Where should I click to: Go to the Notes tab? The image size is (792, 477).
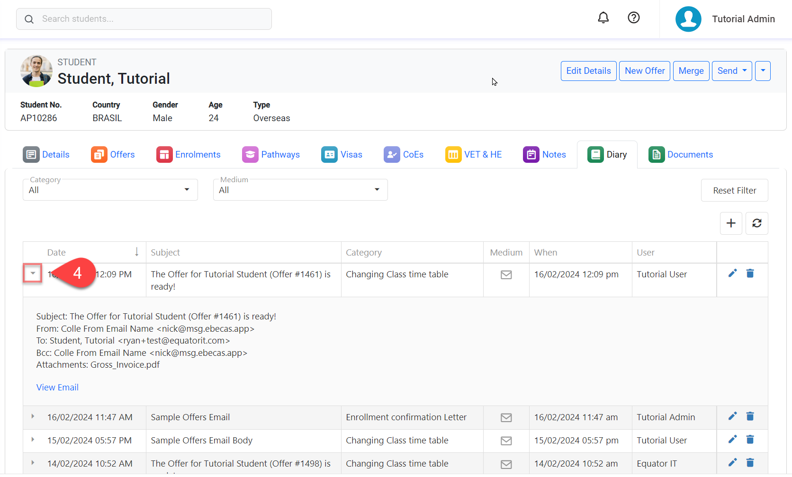coord(544,155)
